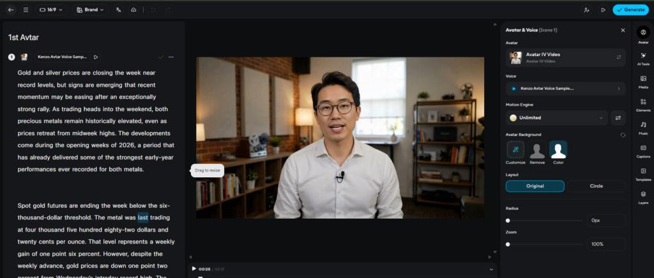654x278 pixels.
Task: Open the Captions sidebar panel
Action: pos(643,150)
